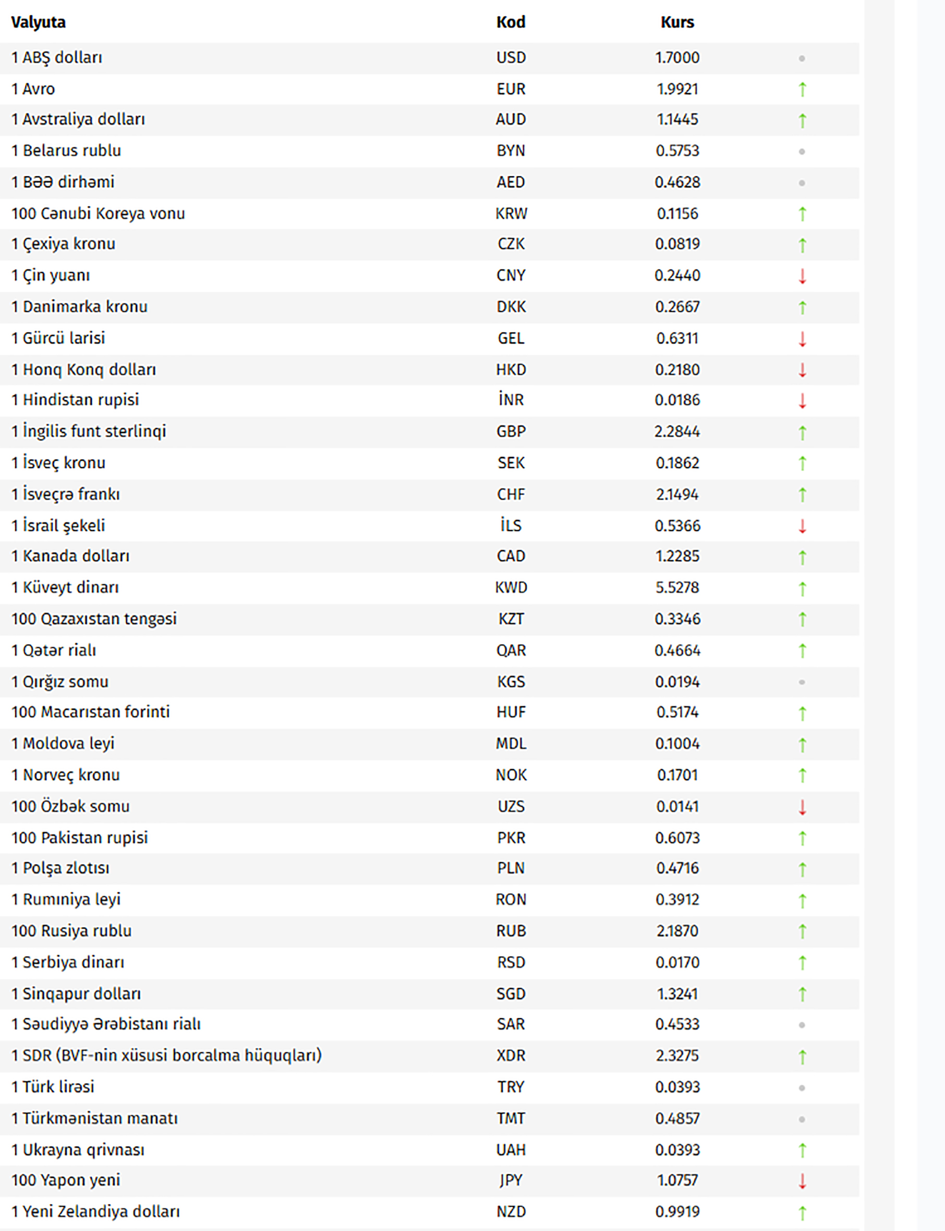Click the gray dot indicator for TRY
Screen dimensions: 945x1231
[x=802, y=1088]
